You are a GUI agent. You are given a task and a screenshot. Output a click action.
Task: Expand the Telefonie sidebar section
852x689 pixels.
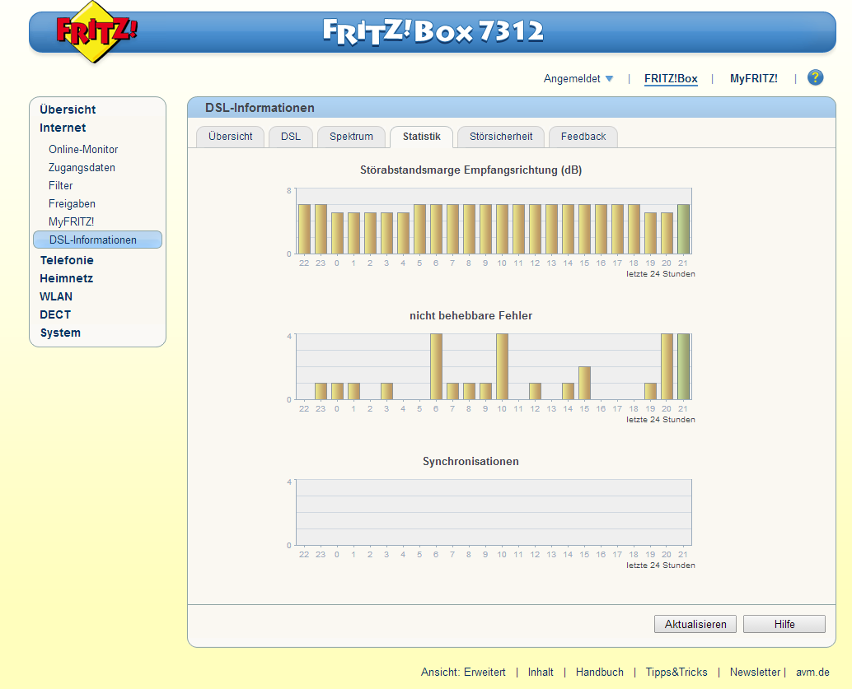(66, 260)
